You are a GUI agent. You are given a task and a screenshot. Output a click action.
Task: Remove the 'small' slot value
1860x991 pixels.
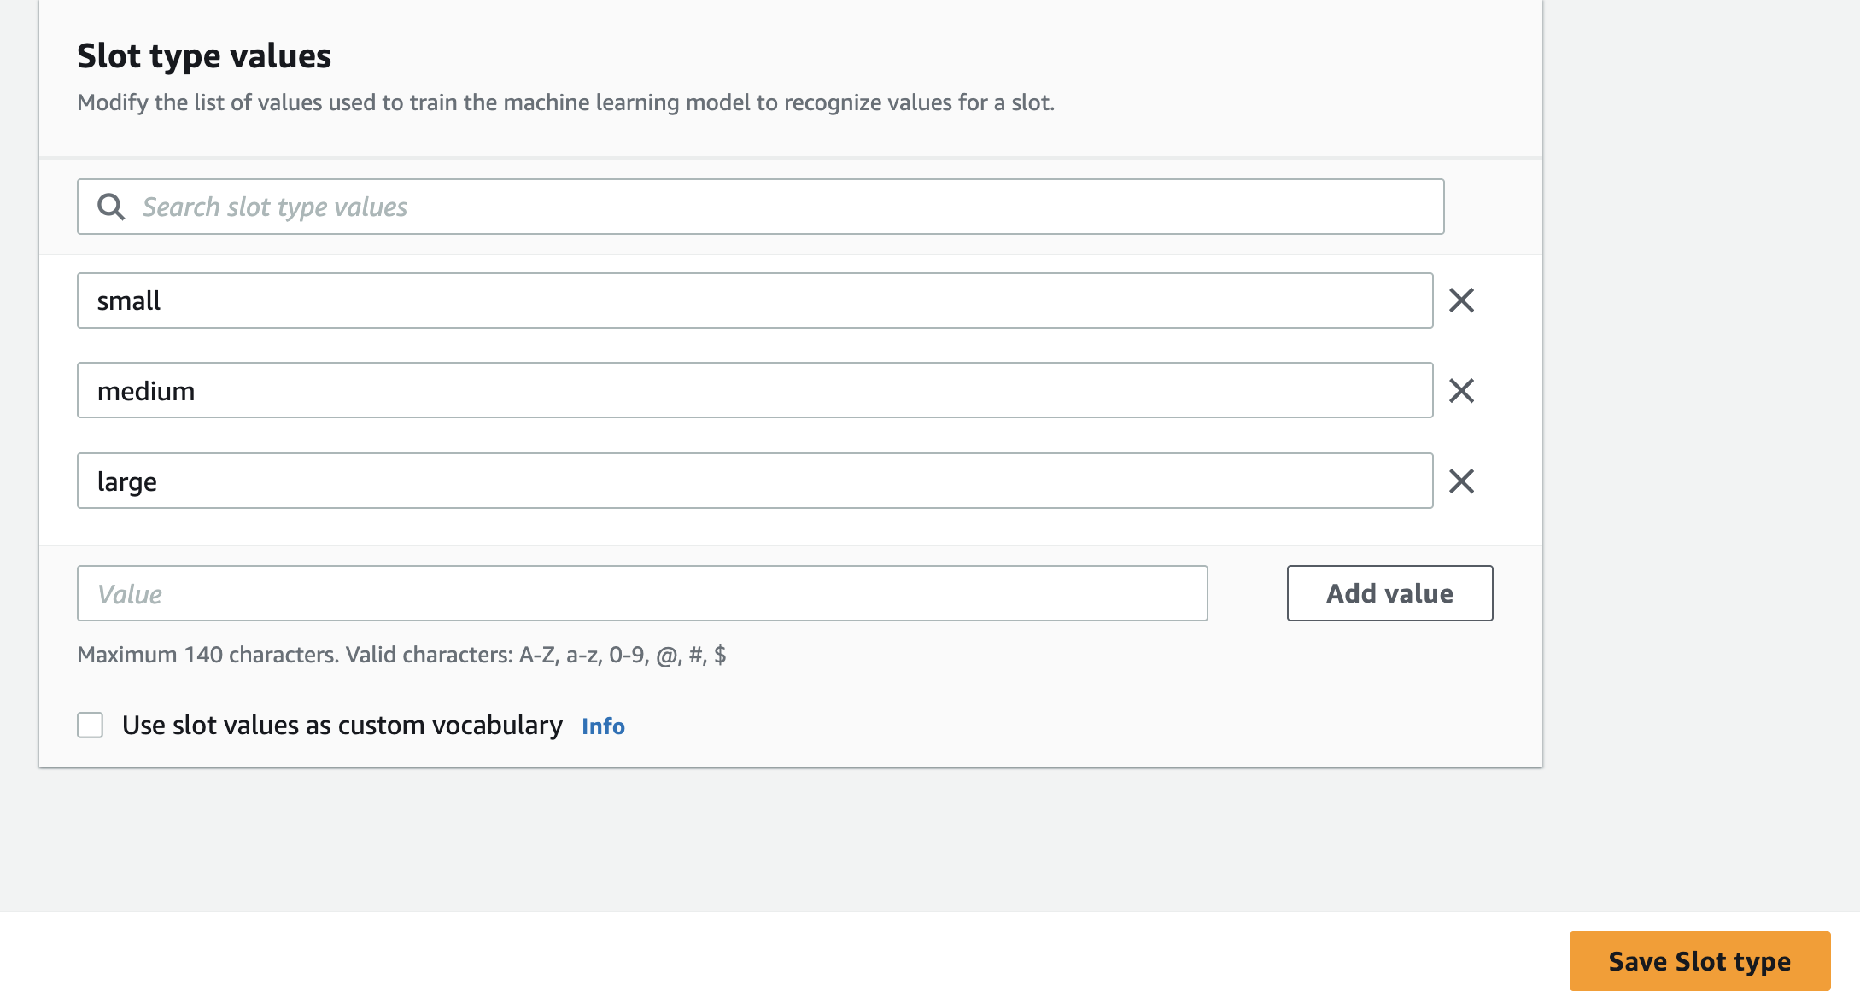1461,300
